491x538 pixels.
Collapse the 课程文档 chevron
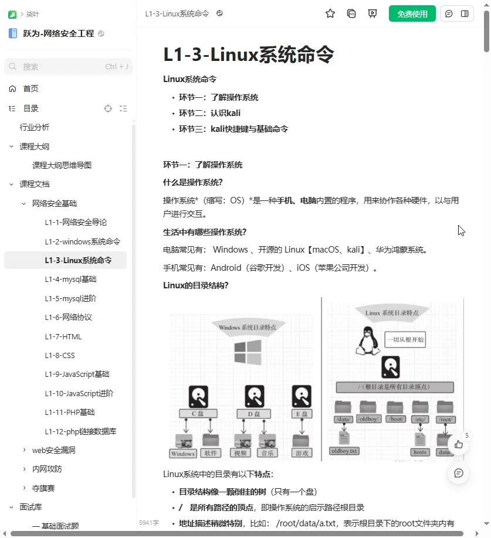click(x=11, y=184)
